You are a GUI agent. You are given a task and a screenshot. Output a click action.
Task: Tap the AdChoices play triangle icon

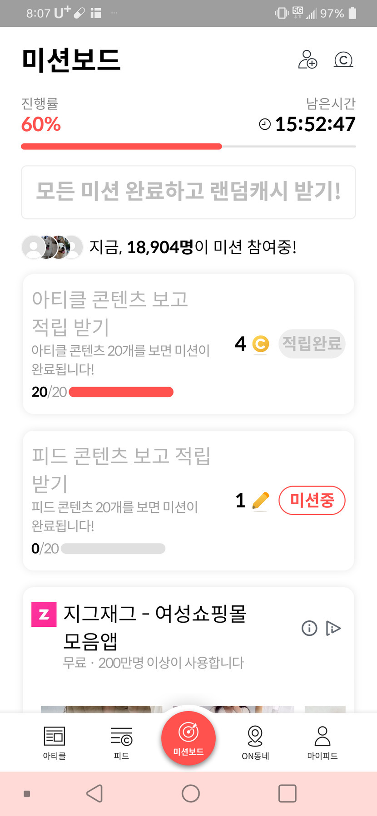(333, 628)
